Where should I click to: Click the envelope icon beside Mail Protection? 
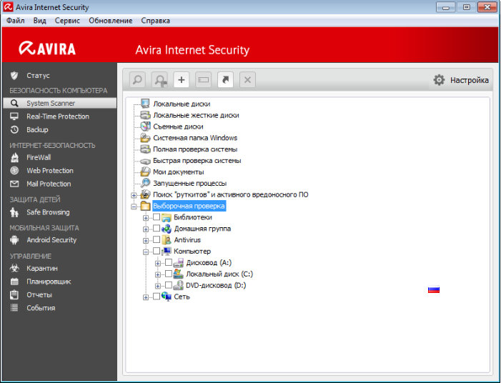pyautogui.click(x=14, y=184)
